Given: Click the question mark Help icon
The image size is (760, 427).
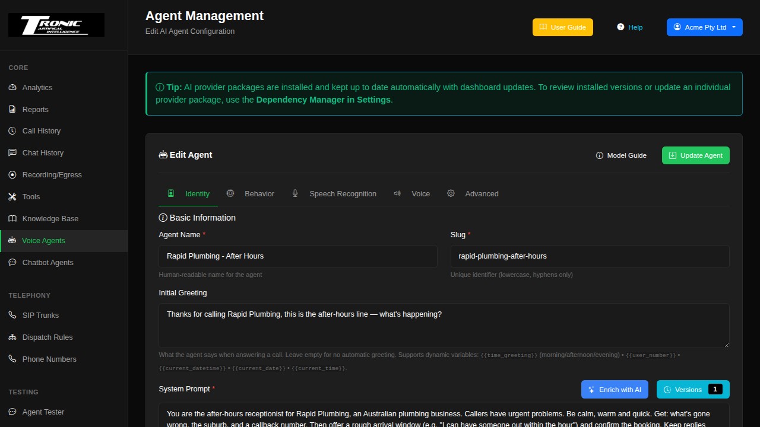Looking at the screenshot, I should point(620,27).
